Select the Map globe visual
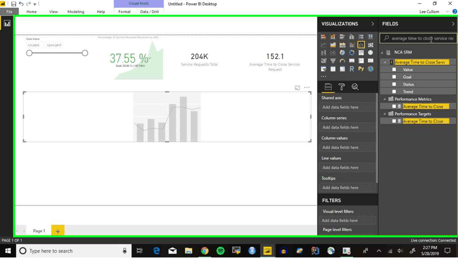458x258 pixels. (371, 53)
